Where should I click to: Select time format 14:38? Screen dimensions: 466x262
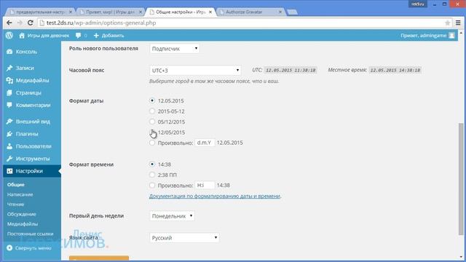[152, 164]
